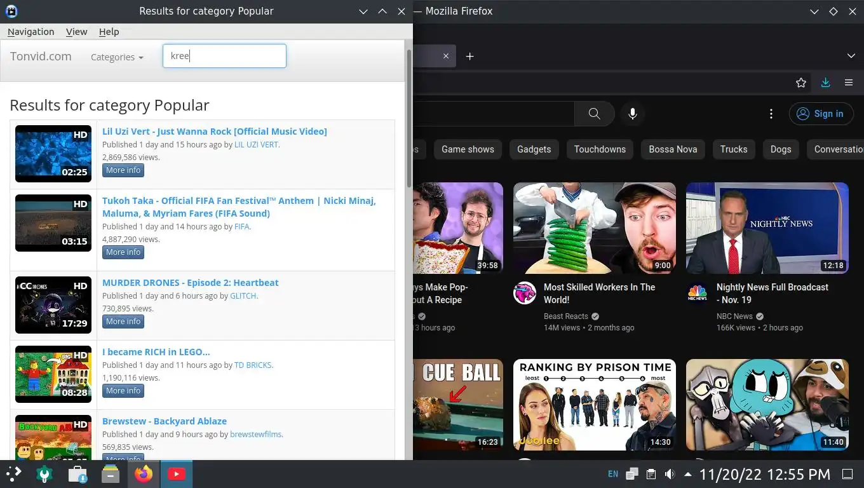This screenshot has height=488, width=864.
Task: Click the MURDER DRONES video thumbnail
Action: 53,305
